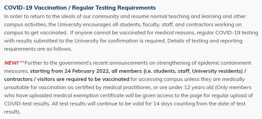Click the phrase 'COVID-test results'
This screenshot has height=119, width=262.
tap(27, 104)
